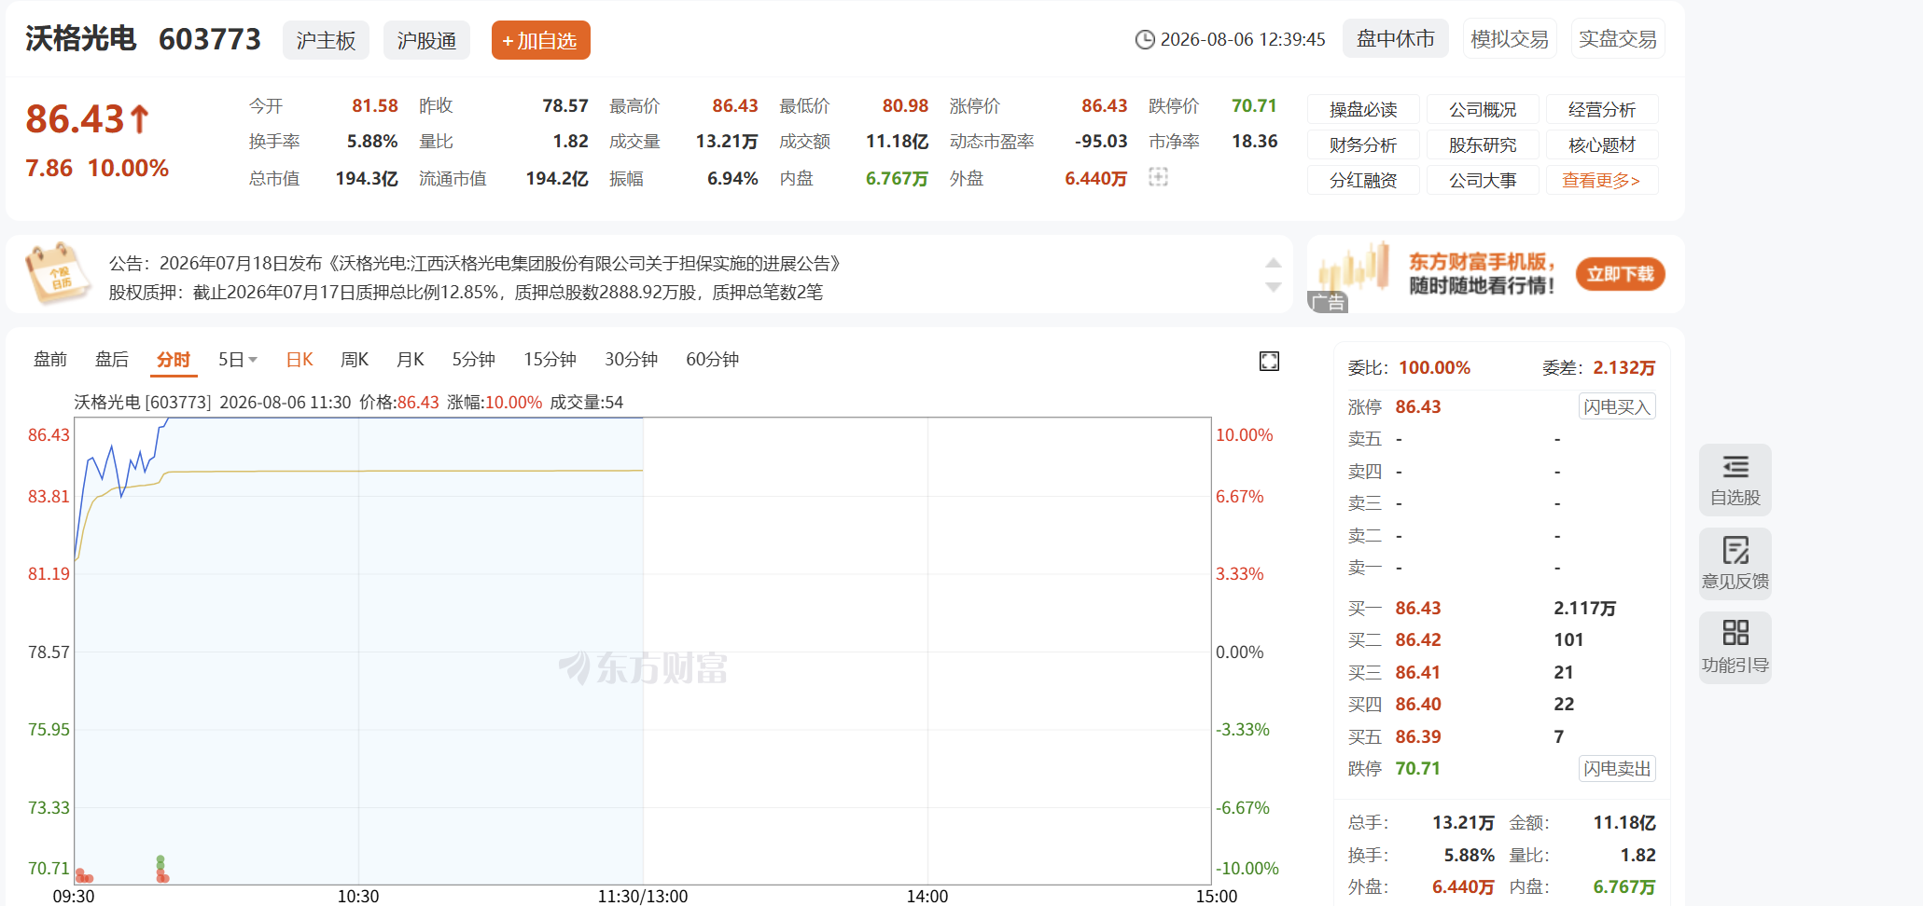Expand the chart to fullscreen
Viewport: 1923px width, 906px height.
tap(1269, 361)
